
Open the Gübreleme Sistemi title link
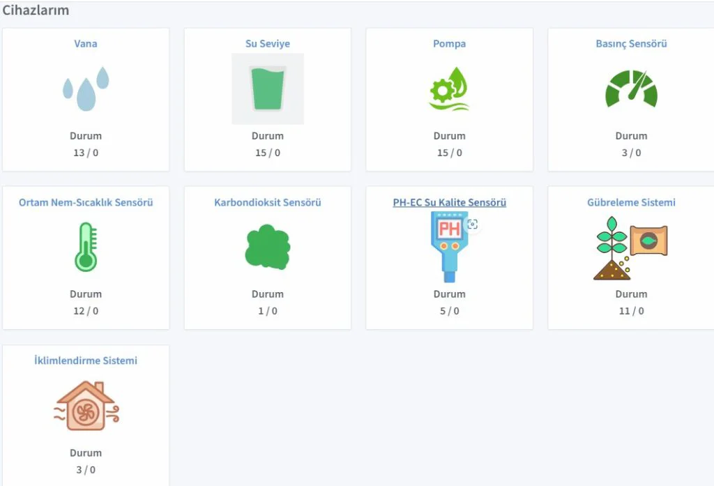[x=631, y=203]
